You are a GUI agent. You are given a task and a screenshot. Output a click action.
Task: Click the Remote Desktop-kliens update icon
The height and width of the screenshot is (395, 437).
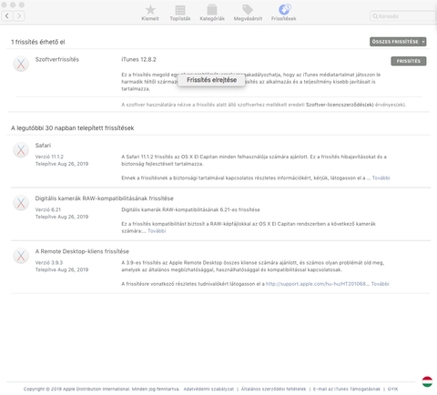[x=21, y=256]
